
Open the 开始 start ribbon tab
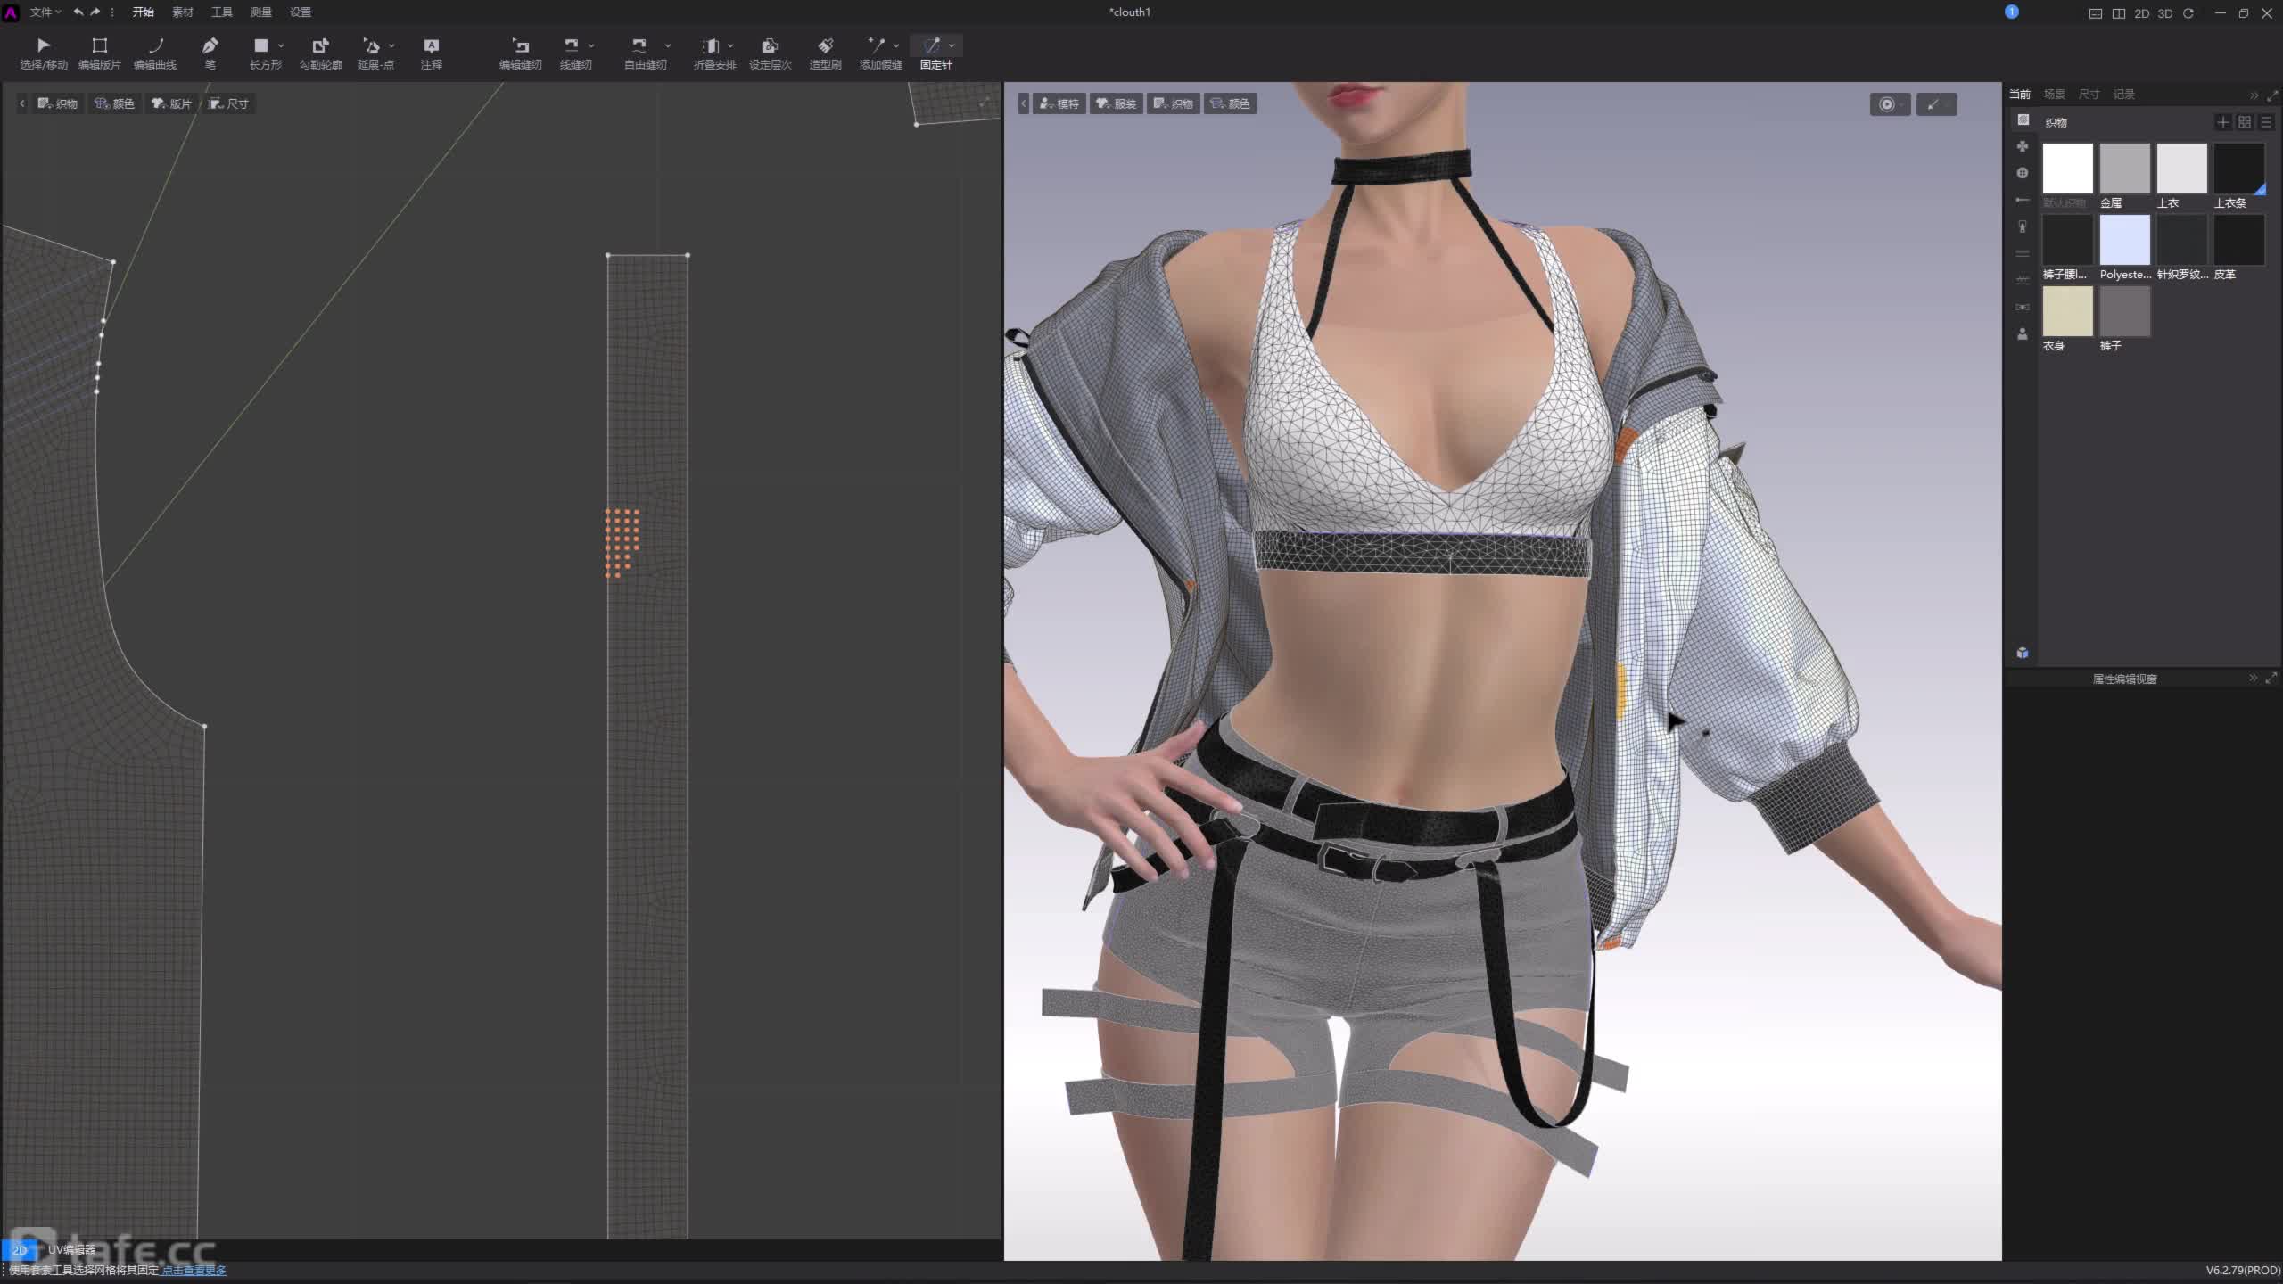point(143,12)
